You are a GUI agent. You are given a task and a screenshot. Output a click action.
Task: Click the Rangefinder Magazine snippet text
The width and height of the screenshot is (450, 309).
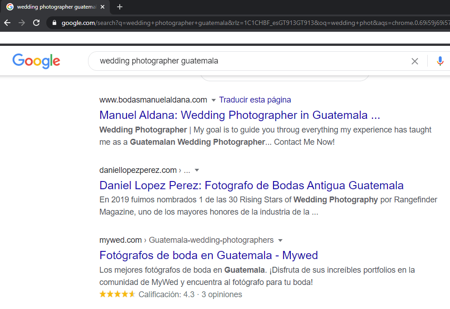[x=269, y=206]
